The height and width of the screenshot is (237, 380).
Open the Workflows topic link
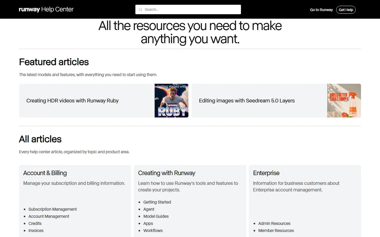(153, 230)
